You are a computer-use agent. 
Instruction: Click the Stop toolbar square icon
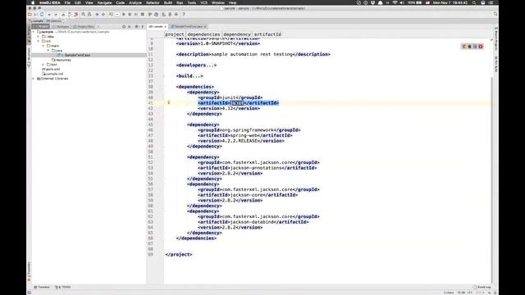(x=143, y=15)
